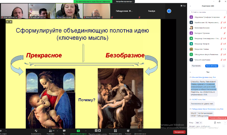Open the Reactions (Реакции) icon
This screenshot has height=135, width=227.
point(128,131)
